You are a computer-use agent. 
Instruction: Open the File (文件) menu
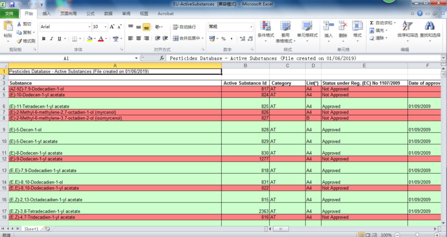(9, 14)
